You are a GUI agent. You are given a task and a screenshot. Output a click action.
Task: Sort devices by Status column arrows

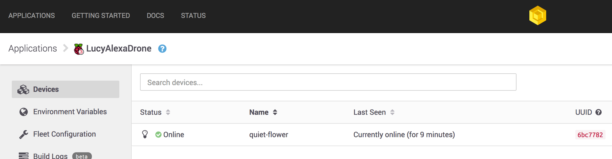click(x=168, y=112)
